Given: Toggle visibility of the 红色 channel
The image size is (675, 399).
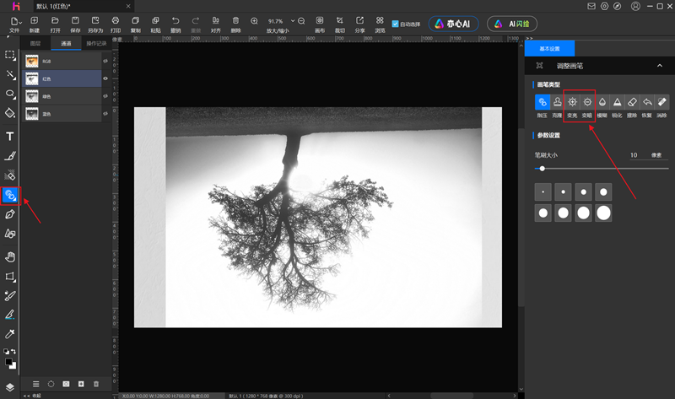Looking at the screenshot, I should click(105, 78).
